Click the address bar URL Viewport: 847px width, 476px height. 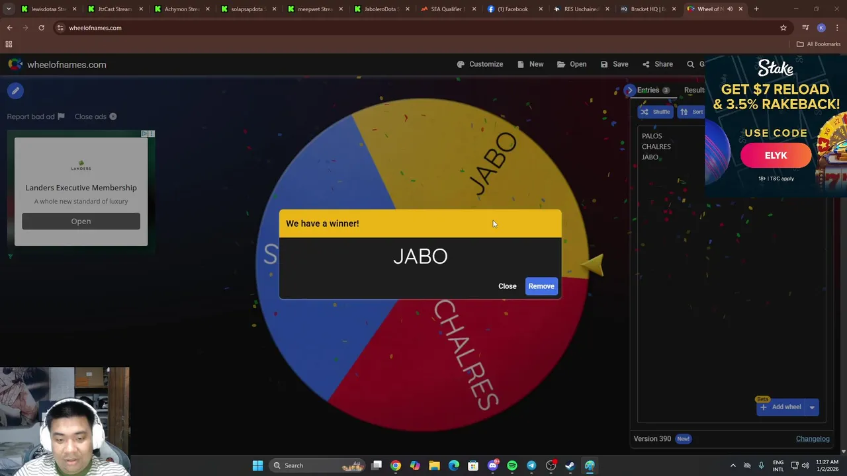point(95,28)
